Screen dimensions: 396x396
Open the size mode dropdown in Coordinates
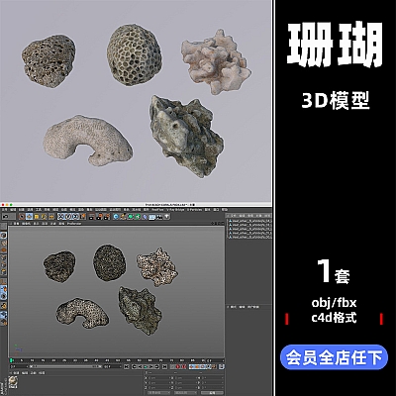(185, 393)
